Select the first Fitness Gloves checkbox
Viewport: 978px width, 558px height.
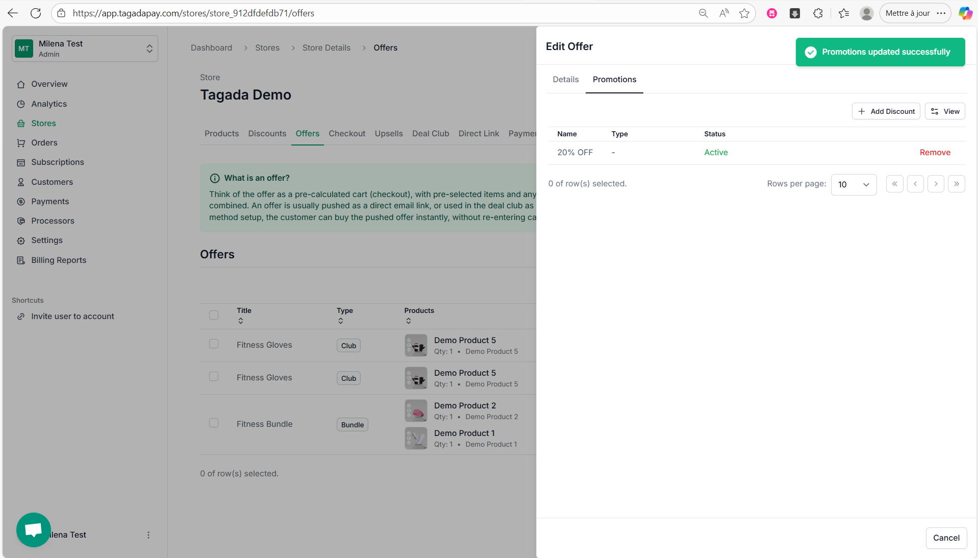coord(214,344)
